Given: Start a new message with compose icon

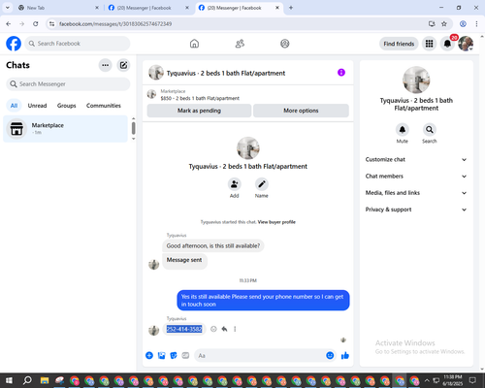Looking at the screenshot, I should point(123,65).
